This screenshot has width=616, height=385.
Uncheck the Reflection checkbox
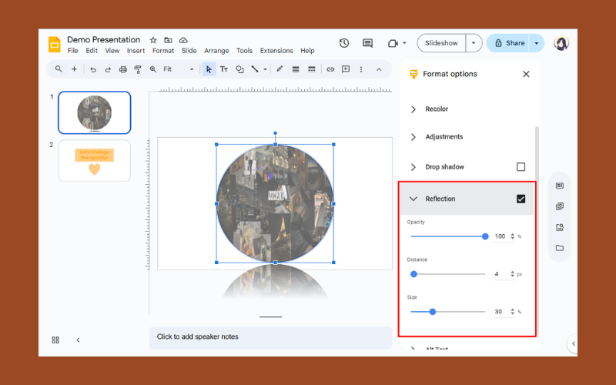(x=521, y=199)
